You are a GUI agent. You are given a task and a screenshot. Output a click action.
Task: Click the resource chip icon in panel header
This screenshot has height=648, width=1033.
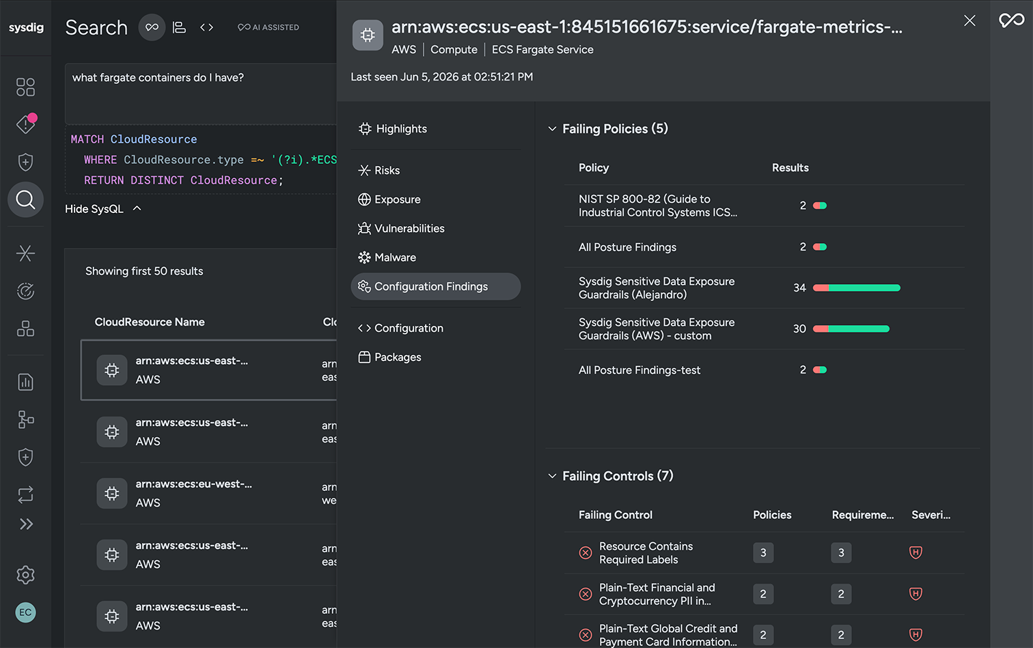pos(368,35)
